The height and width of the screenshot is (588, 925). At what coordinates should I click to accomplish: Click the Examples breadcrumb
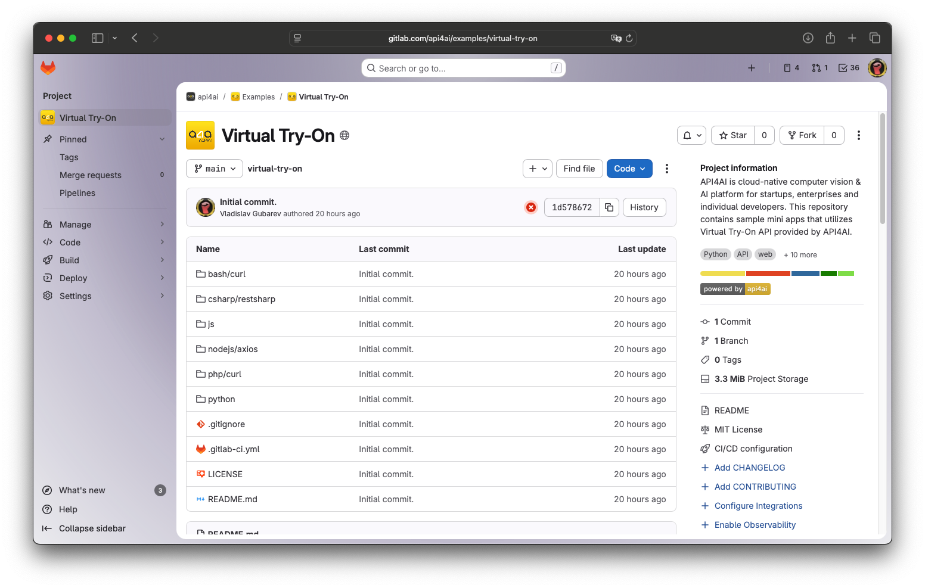(253, 97)
